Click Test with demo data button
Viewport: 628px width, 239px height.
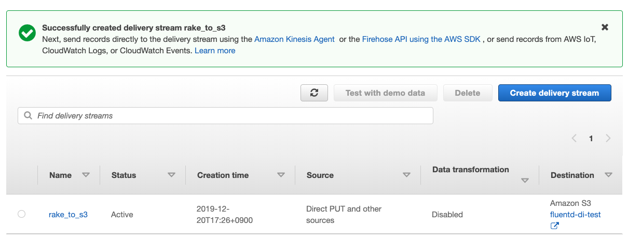click(385, 93)
